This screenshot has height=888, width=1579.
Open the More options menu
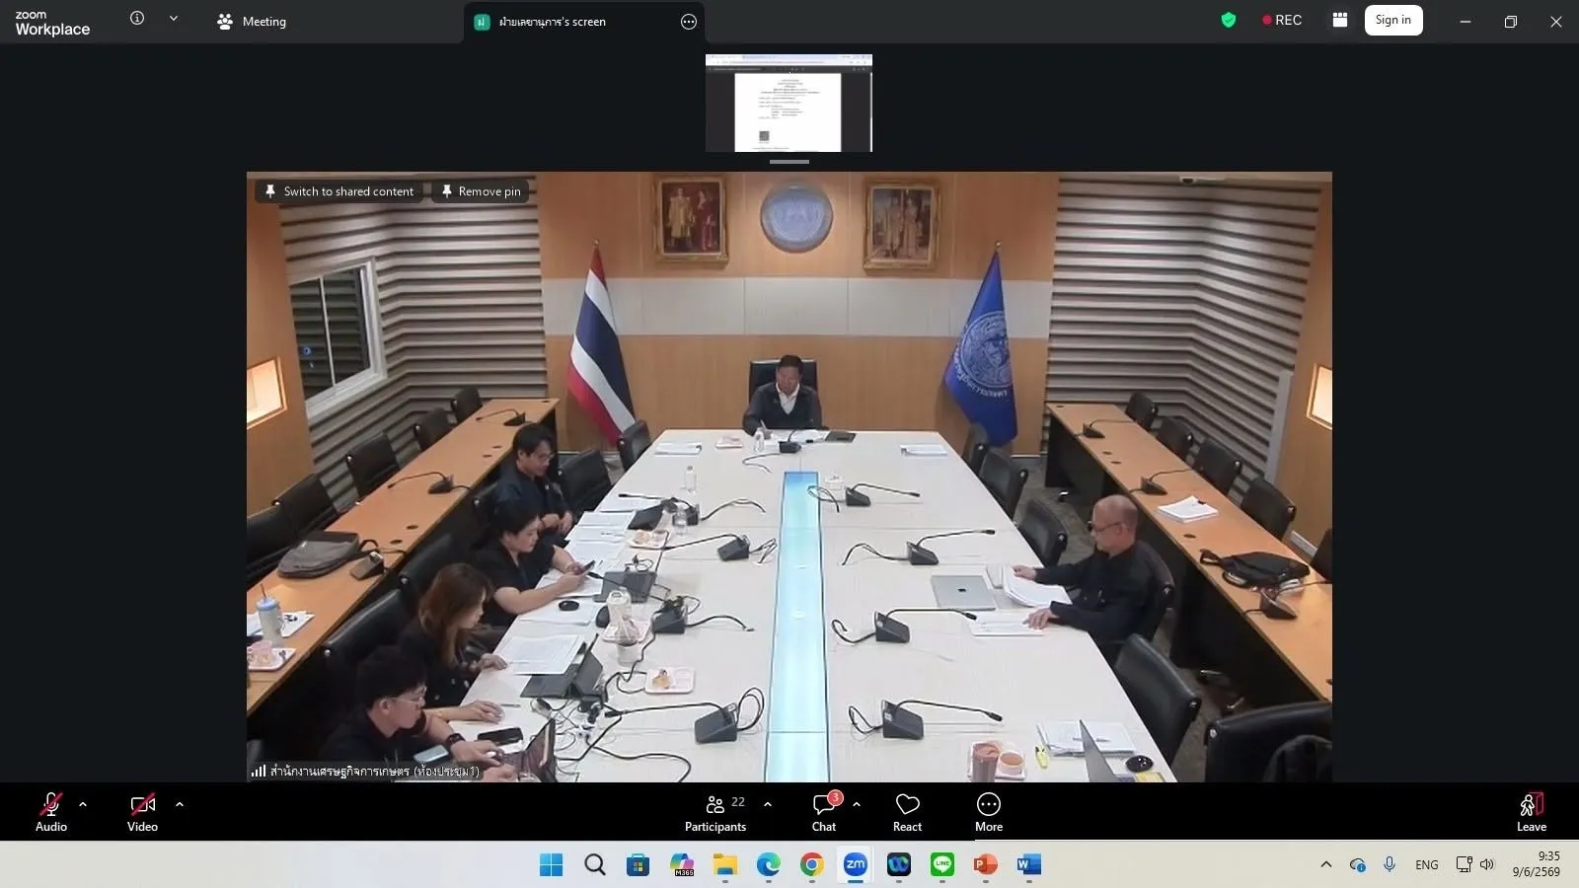click(x=989, y=812)
